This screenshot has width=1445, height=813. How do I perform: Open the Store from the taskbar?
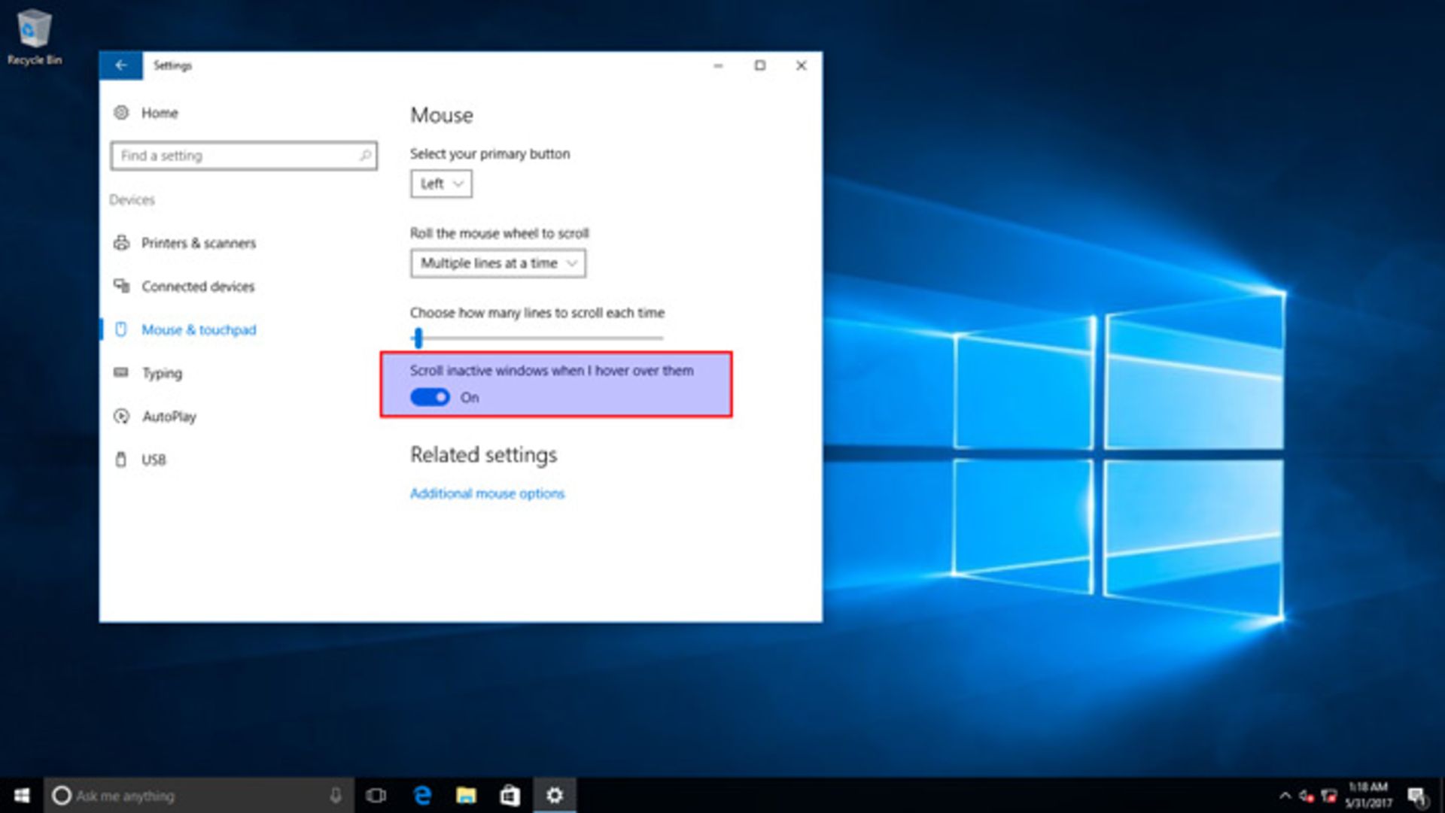[x=510, y=796]
